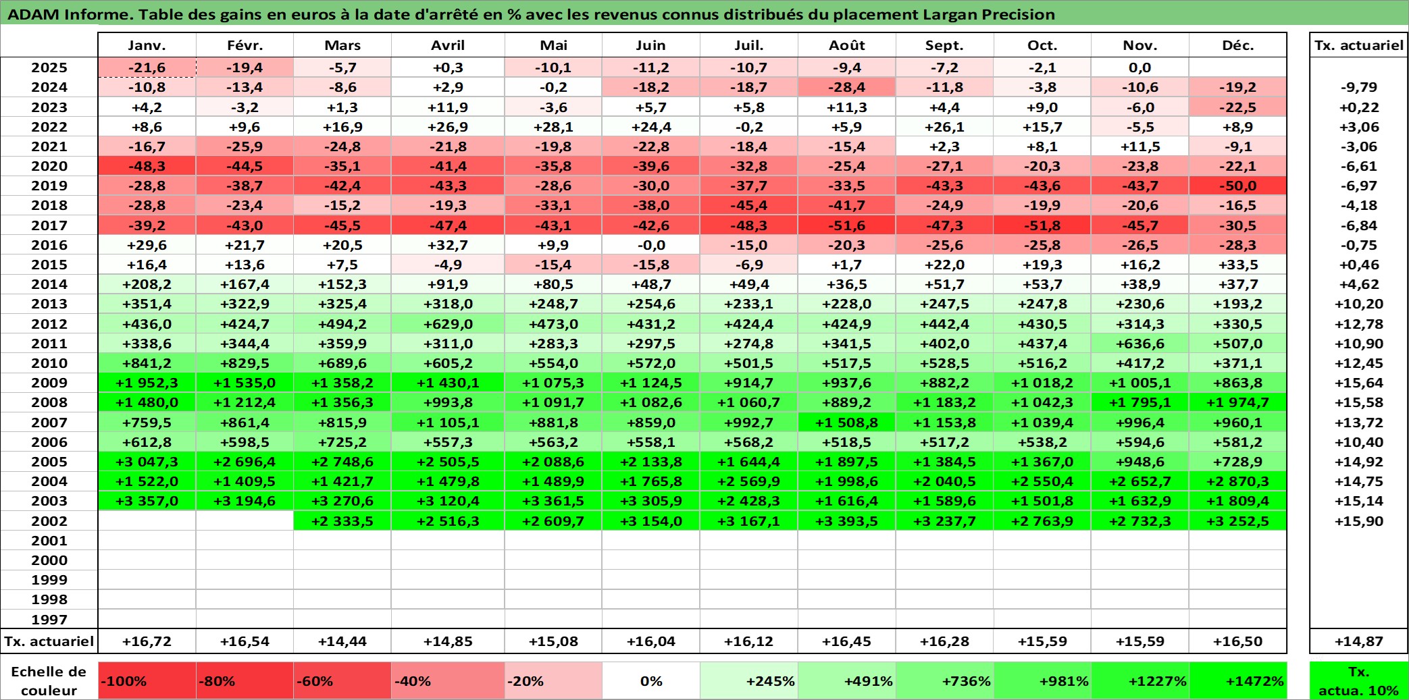Click the +3 357,0 cell in 2003
The image size is (1409, 700).
tap(147, 501)
